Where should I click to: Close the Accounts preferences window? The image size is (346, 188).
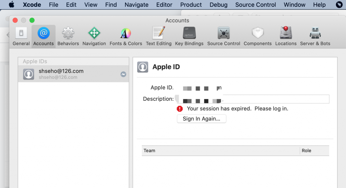[x=15, y=20]
